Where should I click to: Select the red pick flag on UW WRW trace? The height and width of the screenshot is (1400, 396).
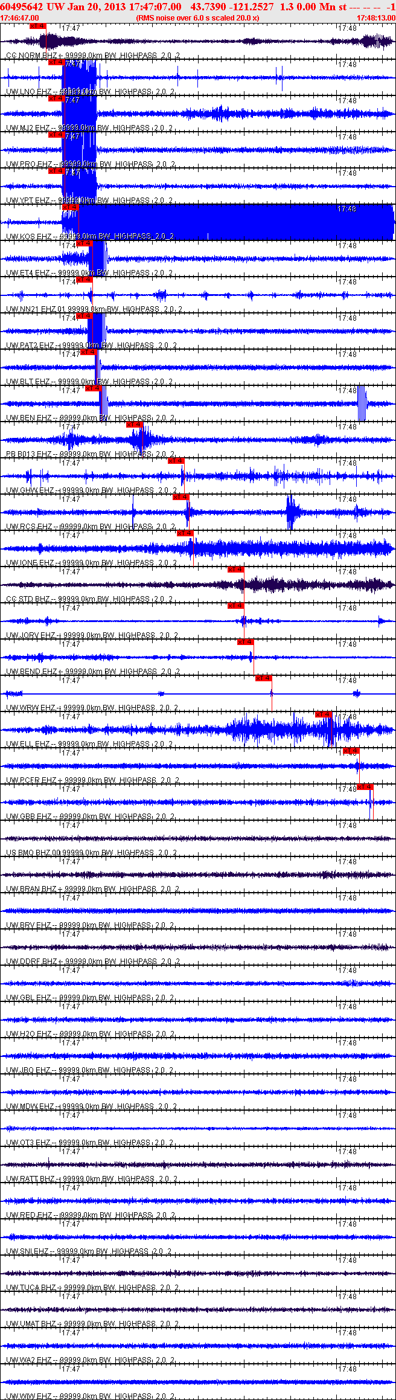pos(263,678)
